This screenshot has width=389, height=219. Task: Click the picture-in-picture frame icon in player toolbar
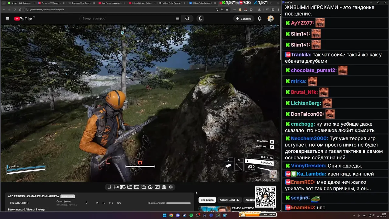(x=136, y=187)
